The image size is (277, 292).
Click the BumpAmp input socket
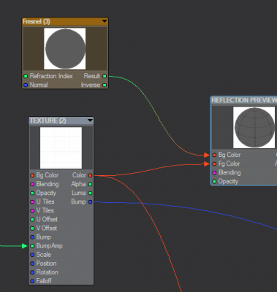tap(32, 246)
